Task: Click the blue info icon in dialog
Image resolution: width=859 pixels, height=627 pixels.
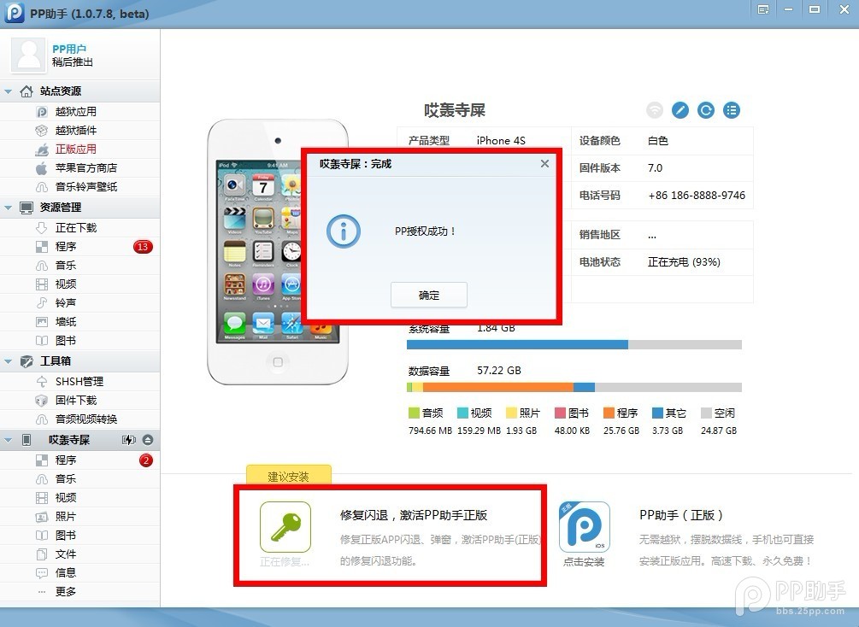Action: 344,231
